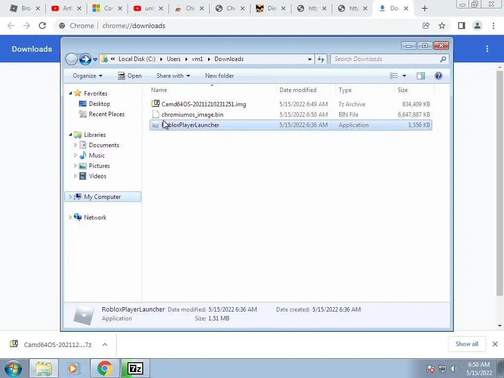Open 7-Zip from taskbar

pos(135,368)
